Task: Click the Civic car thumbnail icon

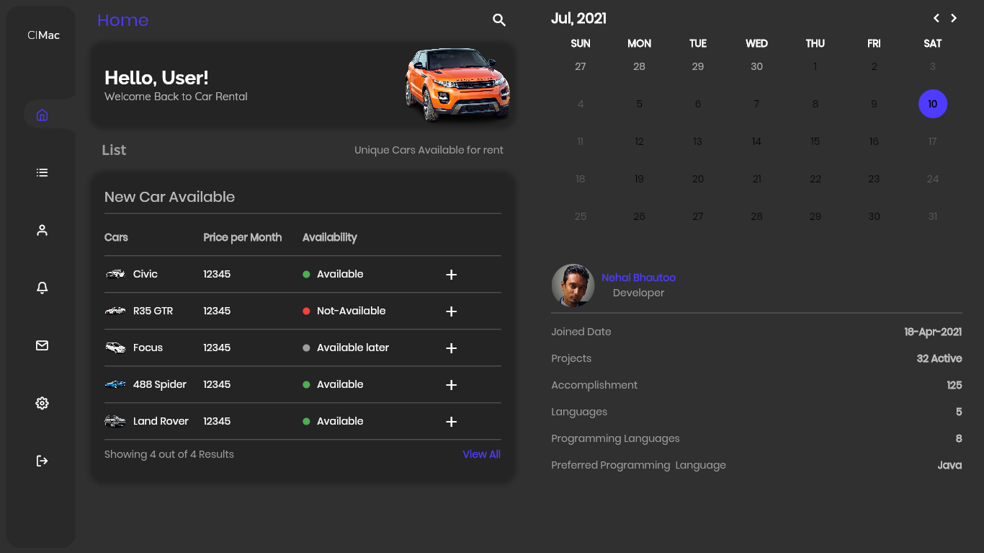Action: point(115,274)
